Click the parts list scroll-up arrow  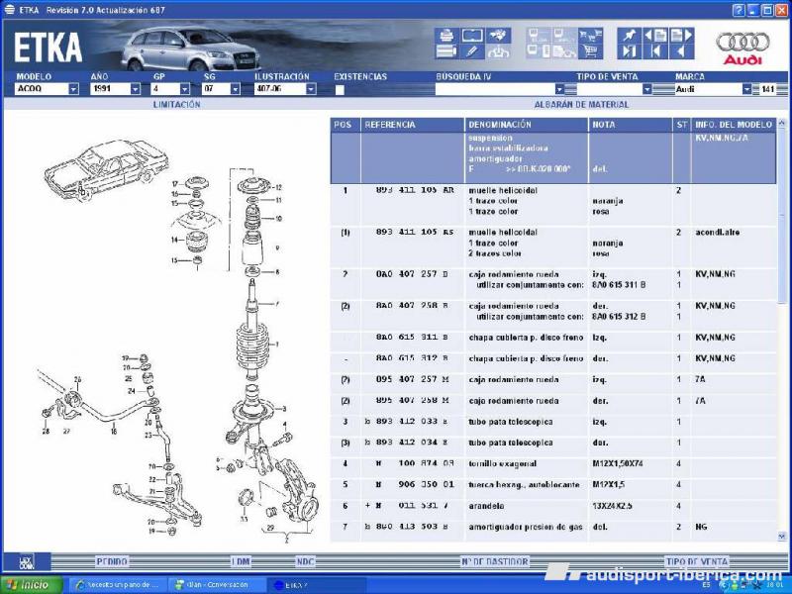click(x=782, y=123)
